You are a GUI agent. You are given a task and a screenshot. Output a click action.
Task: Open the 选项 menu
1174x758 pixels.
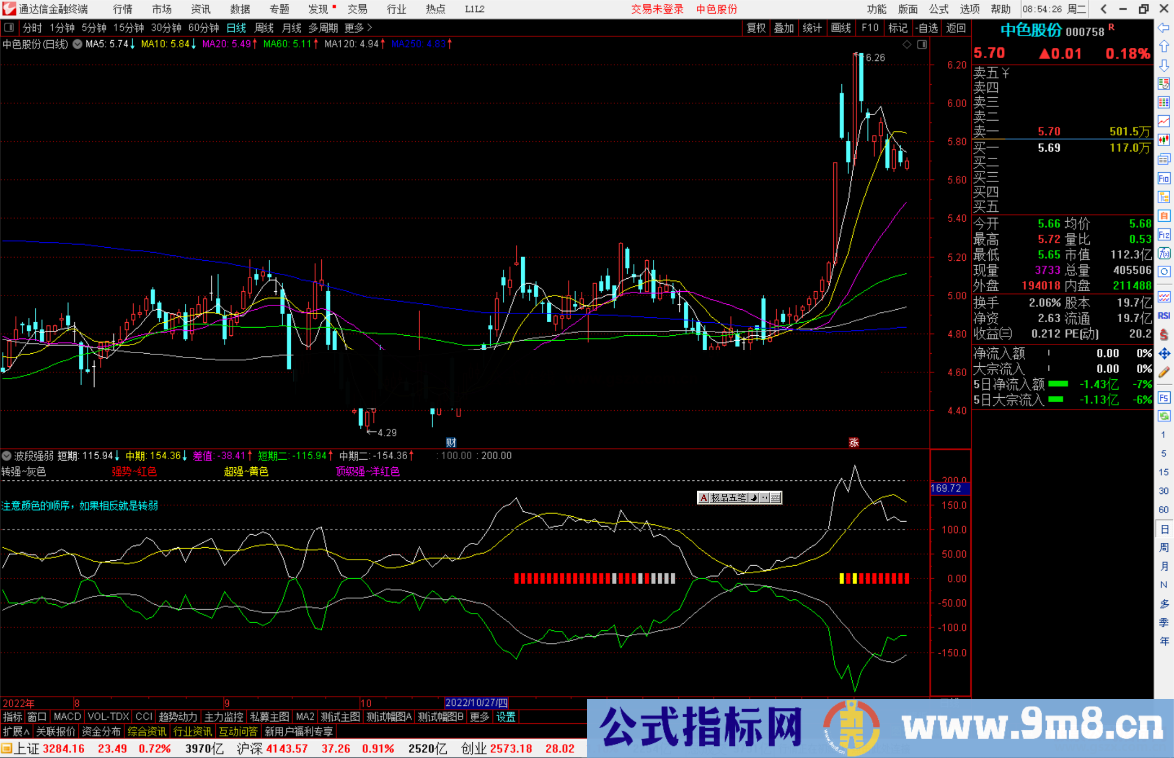tap(970, 9)
